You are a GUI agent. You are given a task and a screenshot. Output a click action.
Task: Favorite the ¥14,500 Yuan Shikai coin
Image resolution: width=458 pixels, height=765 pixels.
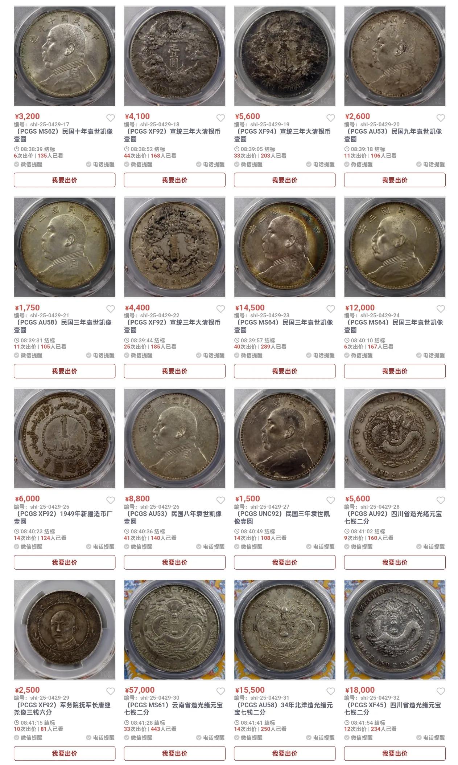pos(331,309)
